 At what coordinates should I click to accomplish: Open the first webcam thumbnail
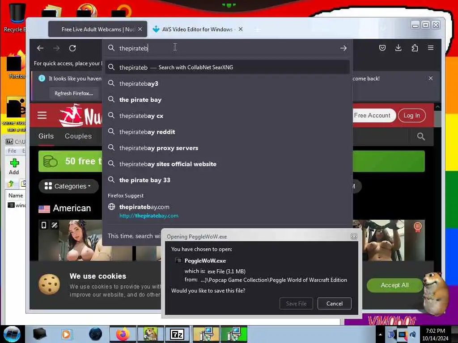(85, 240)
